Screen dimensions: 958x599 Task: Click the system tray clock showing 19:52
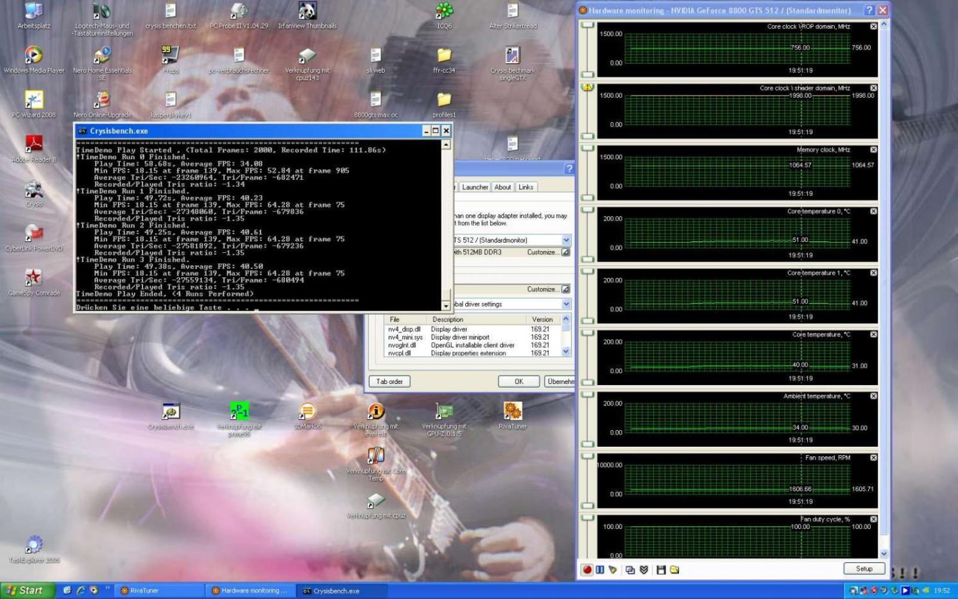941,591
